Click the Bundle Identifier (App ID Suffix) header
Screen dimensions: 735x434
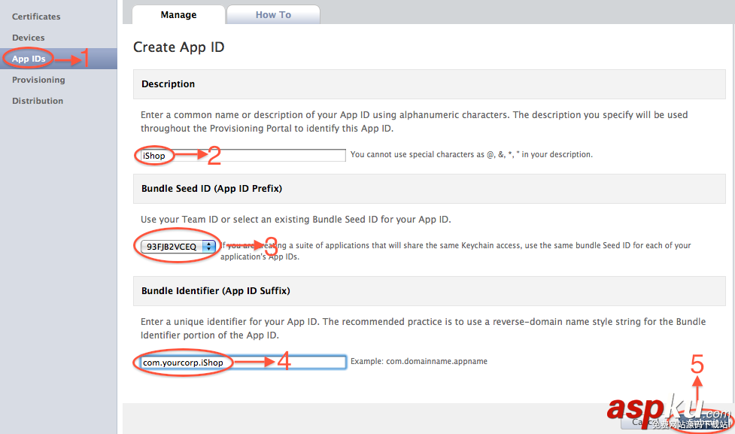point(216,290)
